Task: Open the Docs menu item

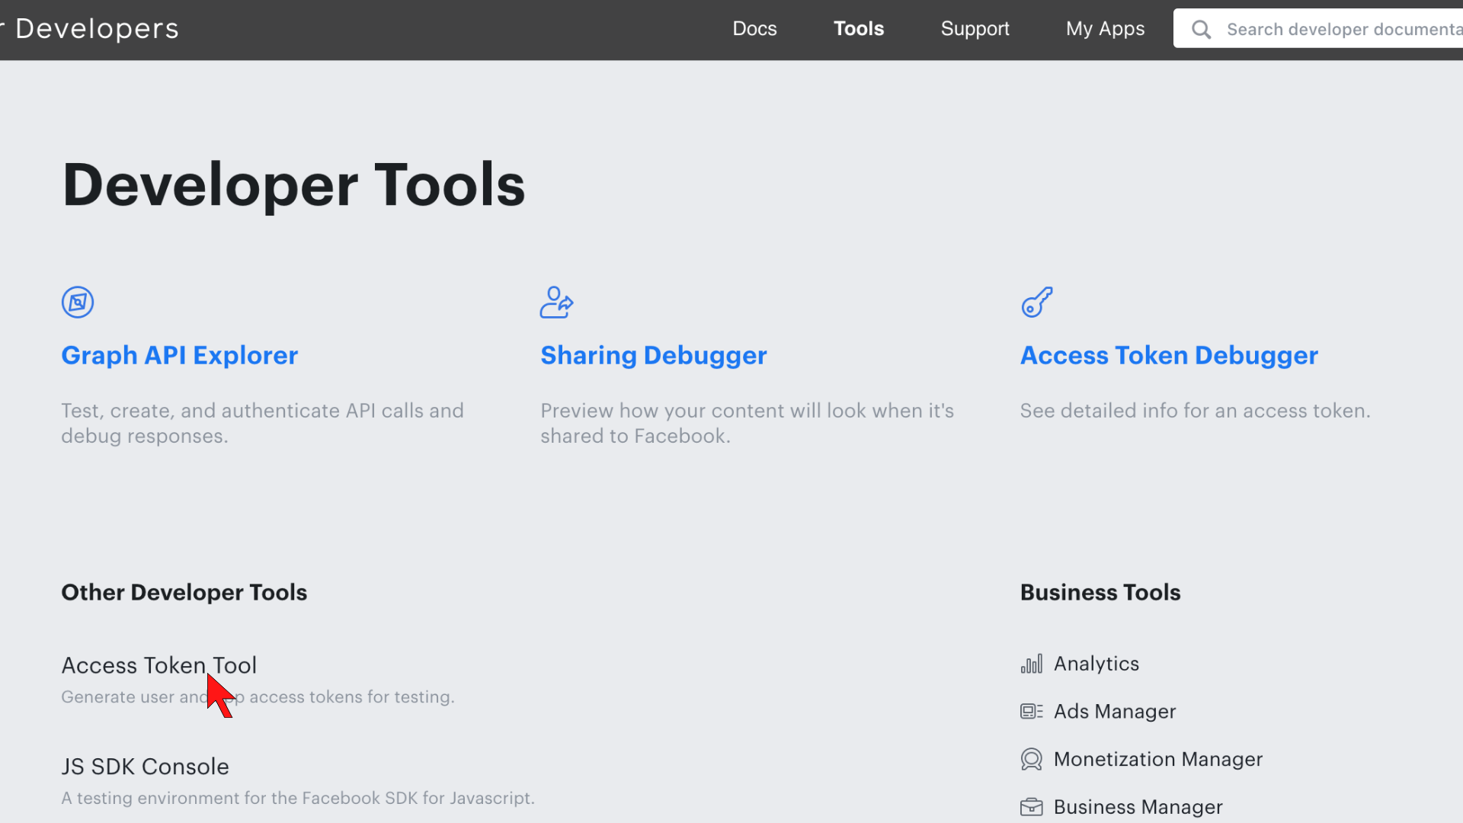Action: [x=754, y=29]
